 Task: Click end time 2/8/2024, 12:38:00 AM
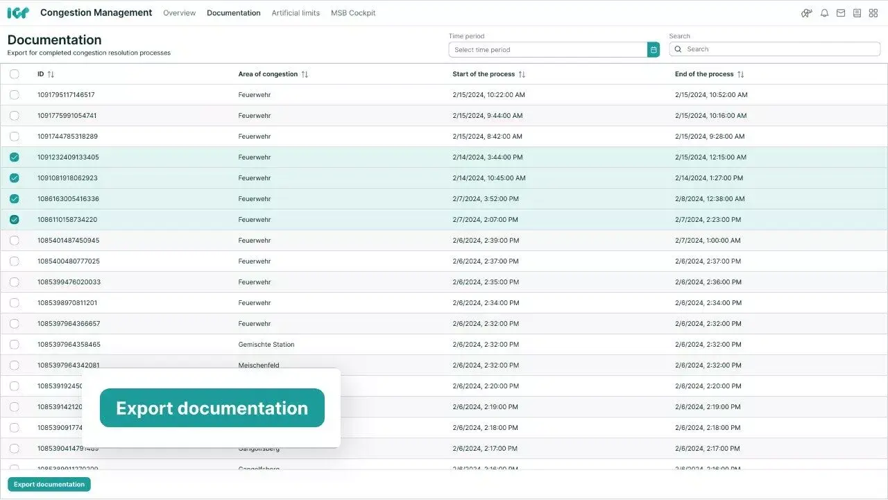pyautogui.click(x=710, y=199)
